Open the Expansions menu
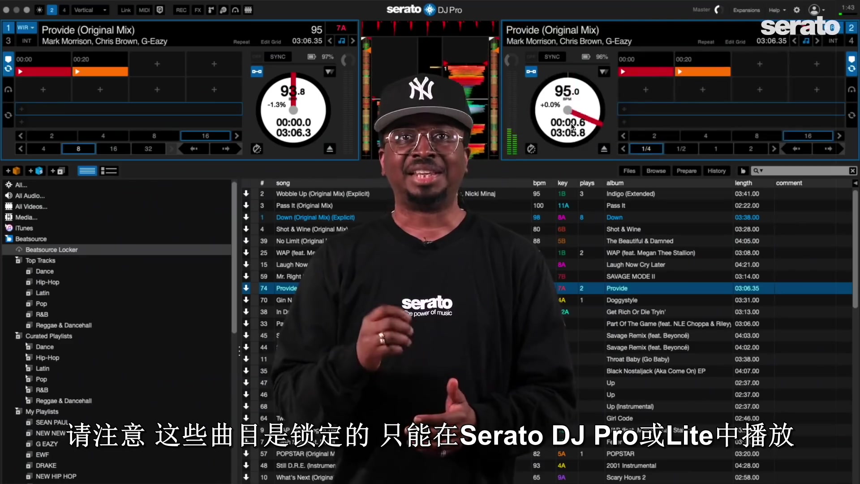This screenshot has height=484, width=860. pos(746,10)
